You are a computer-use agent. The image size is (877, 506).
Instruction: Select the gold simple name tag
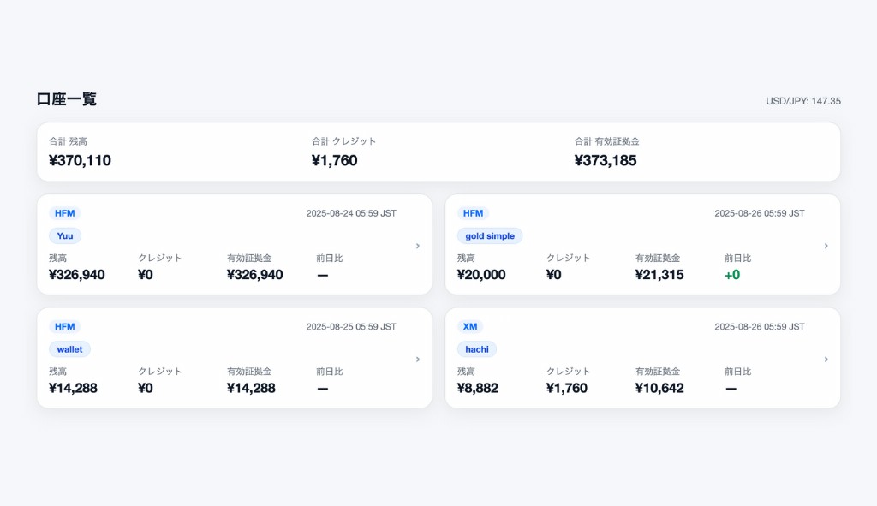pos(490,235)
